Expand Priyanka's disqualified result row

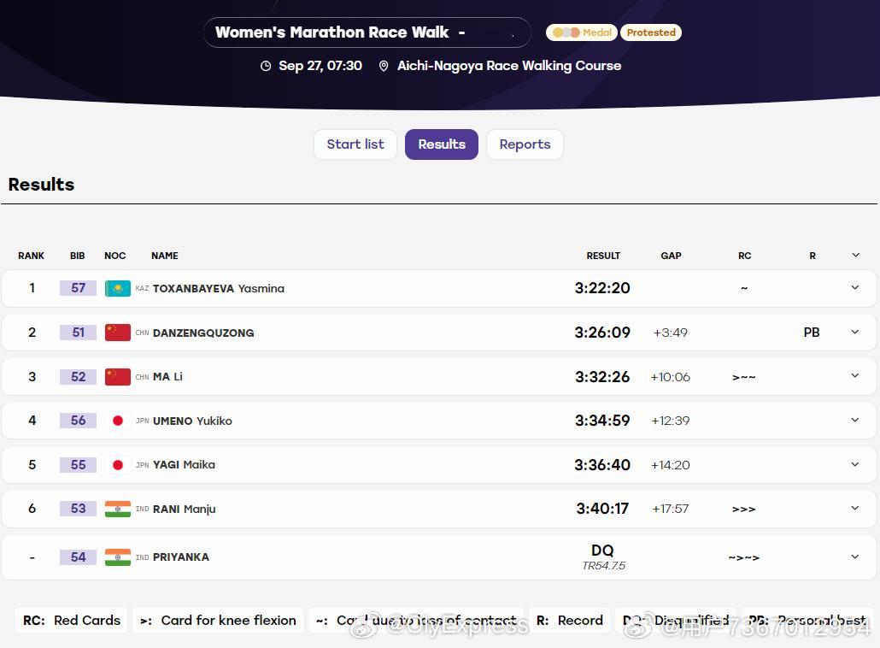coord(854,557)
